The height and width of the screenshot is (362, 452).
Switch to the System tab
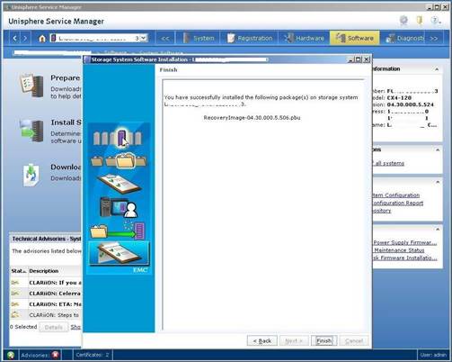click(199, 38)
